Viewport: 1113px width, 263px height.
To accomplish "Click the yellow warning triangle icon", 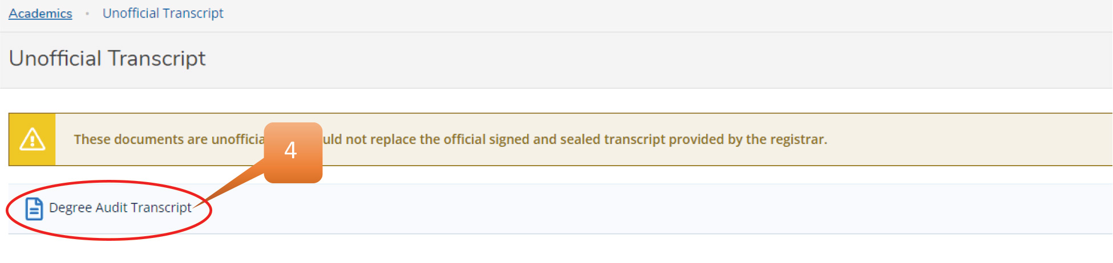I will 33,139.
